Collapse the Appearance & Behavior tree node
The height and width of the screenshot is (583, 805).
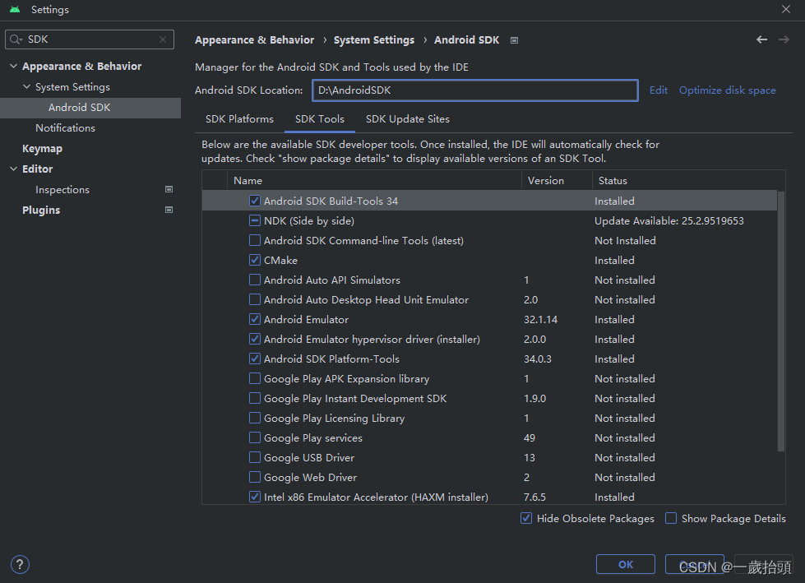pos(13,67)
